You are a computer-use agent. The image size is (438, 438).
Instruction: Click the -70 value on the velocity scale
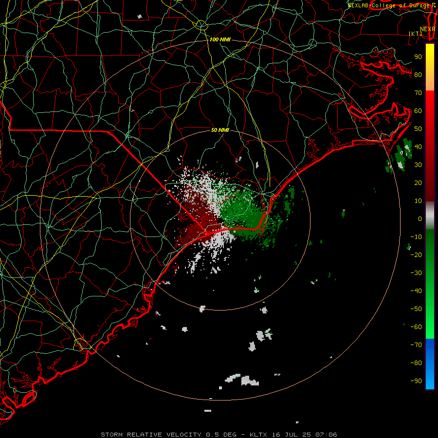click(416, 345)
